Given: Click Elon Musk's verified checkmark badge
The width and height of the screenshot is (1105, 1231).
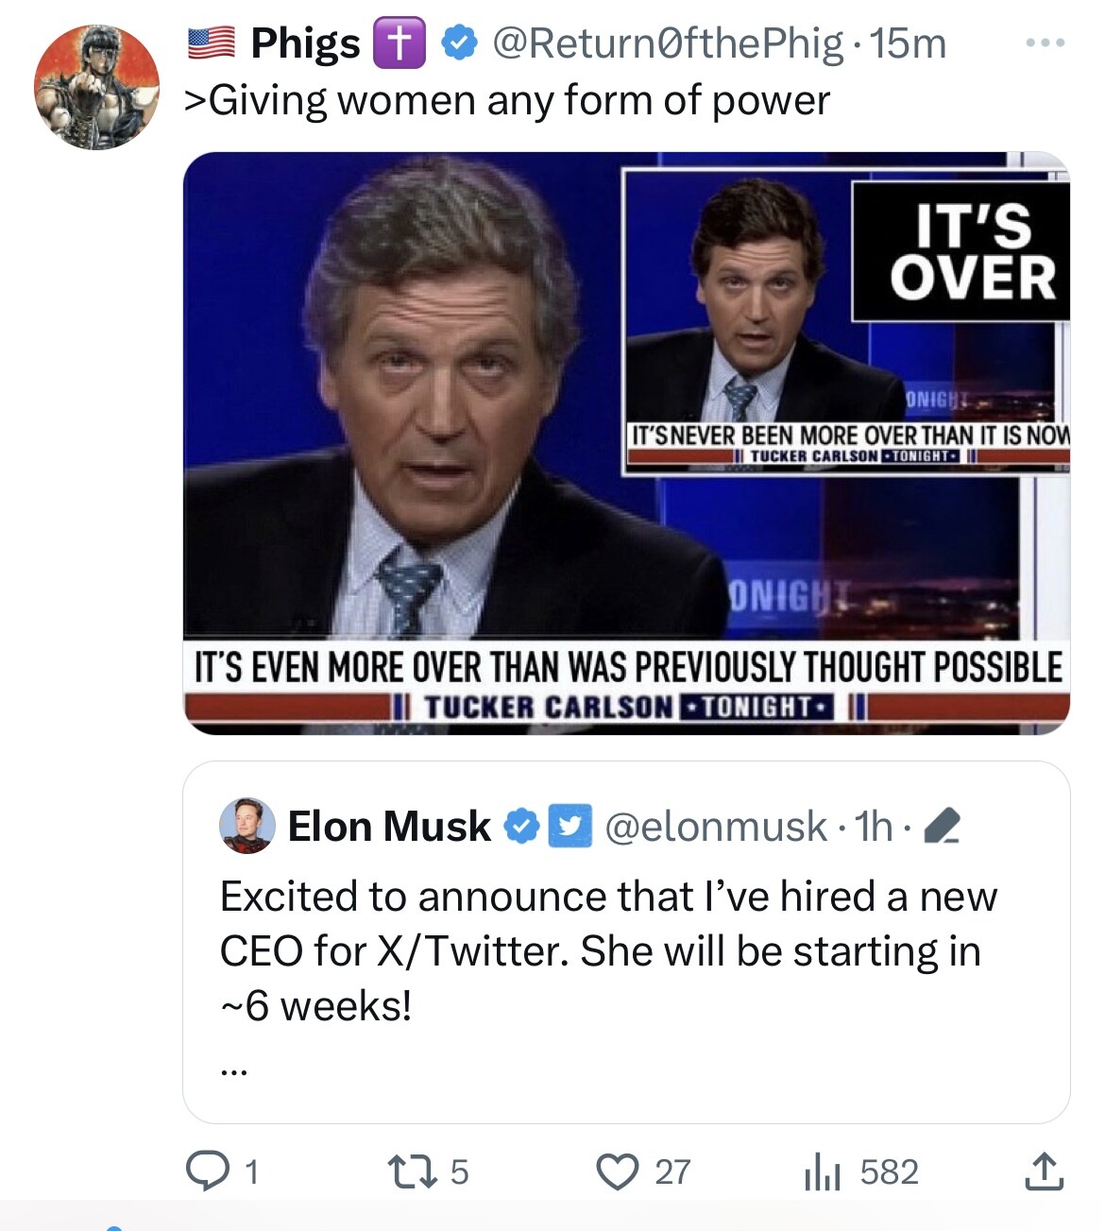Looking at the screenshot, I should (520, 826).
